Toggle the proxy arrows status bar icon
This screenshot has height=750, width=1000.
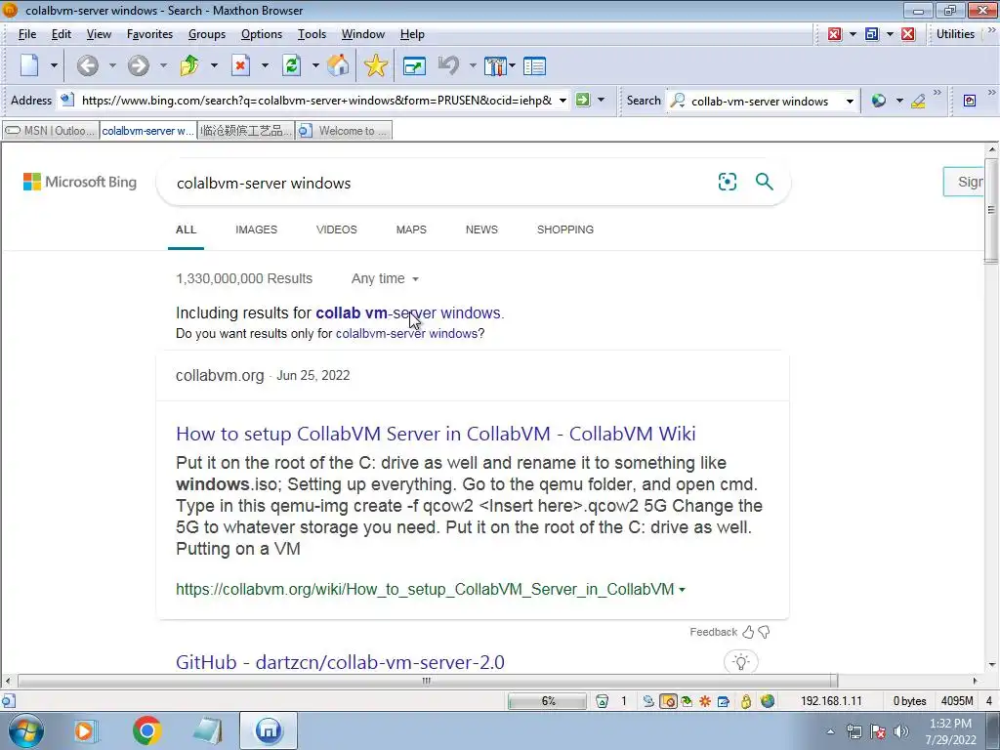(648, 701)
